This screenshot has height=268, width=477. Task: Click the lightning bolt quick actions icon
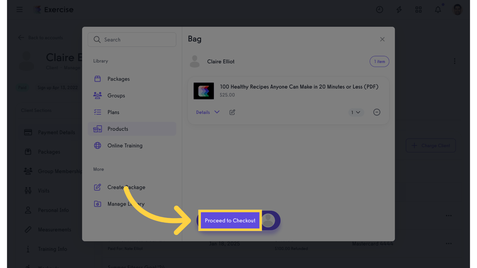point(399,9)
